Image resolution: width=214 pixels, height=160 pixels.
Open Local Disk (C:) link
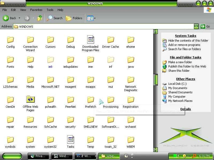[177, 84]
